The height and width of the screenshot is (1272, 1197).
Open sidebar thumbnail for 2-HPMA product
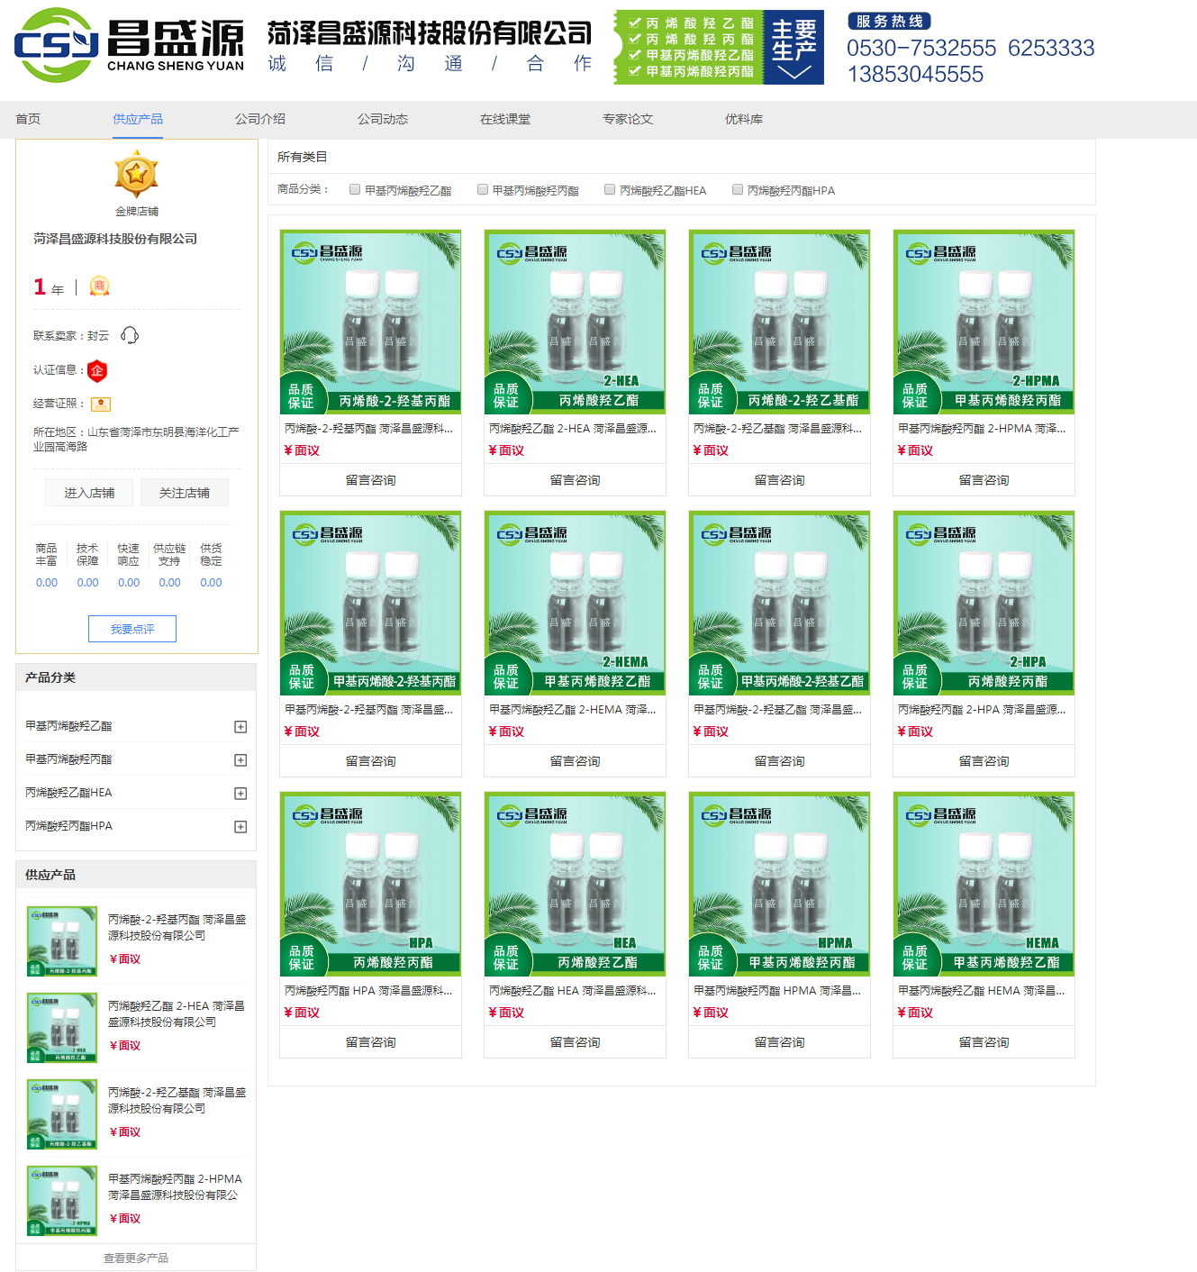pyautogui.click(x=62, y=1201)
